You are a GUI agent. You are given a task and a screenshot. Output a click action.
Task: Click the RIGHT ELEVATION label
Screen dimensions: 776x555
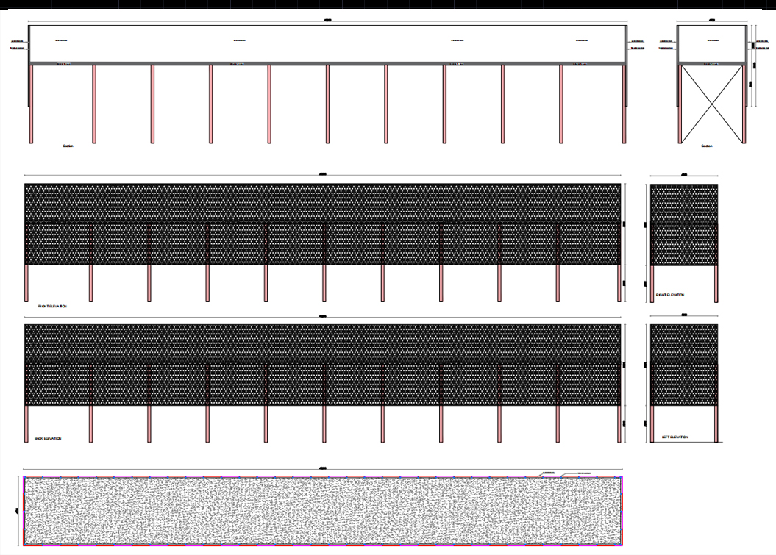670,295
